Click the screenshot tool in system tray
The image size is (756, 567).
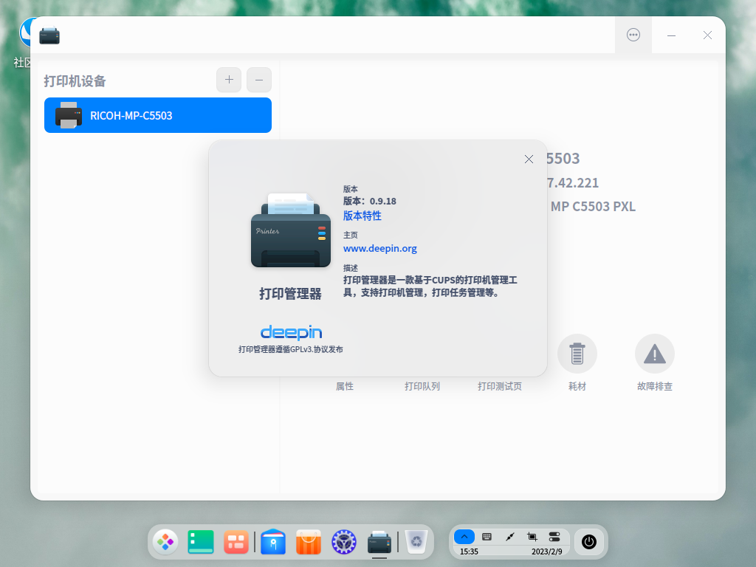tap(532, 537)
